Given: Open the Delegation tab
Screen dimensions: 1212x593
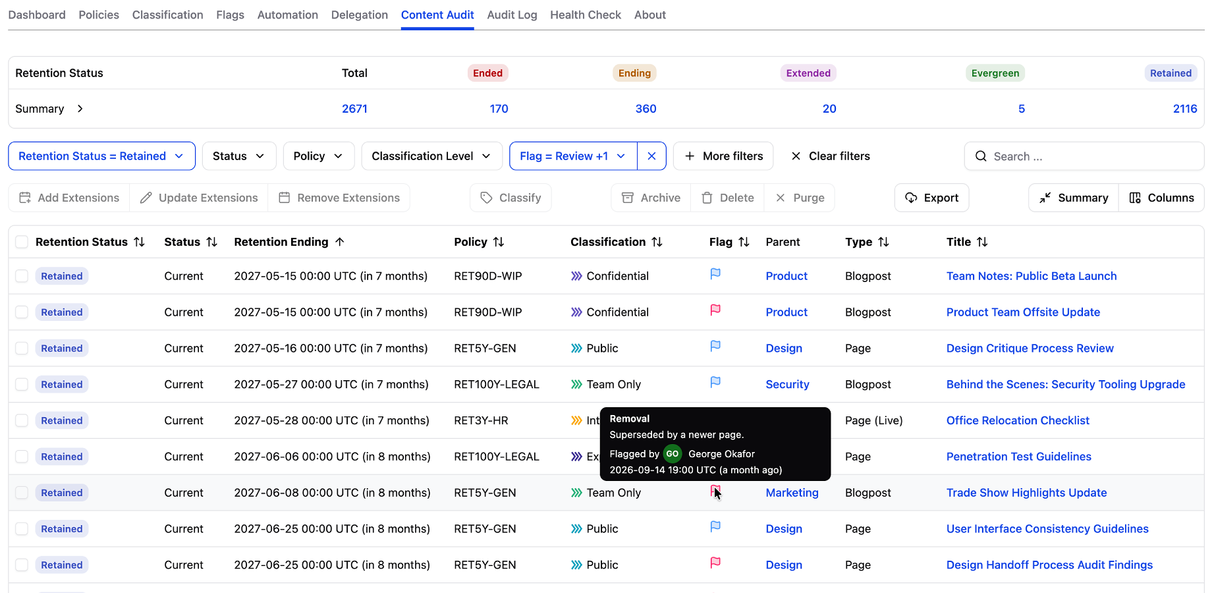Looking at the screenshot, I should [x=360, y=14].
